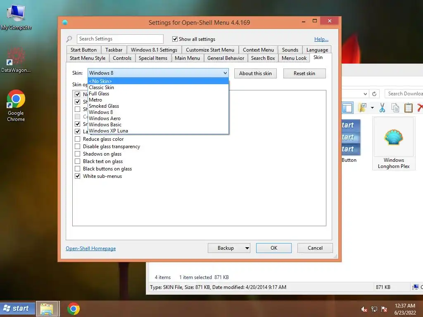Open Customize Start Menu tab
423x317 pixels.
coord(210,50)
